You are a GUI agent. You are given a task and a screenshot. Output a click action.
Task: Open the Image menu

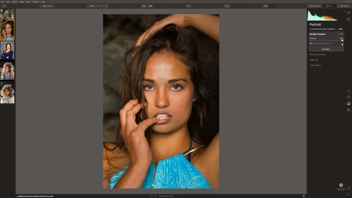click(22, 2)
